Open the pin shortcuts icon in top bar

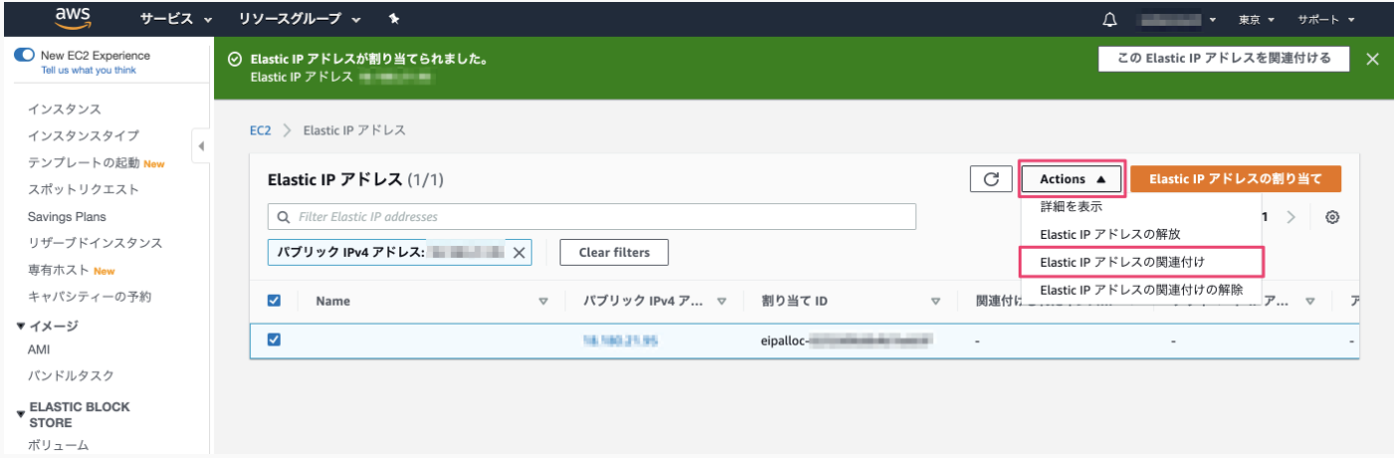click(x=393, y=18)
